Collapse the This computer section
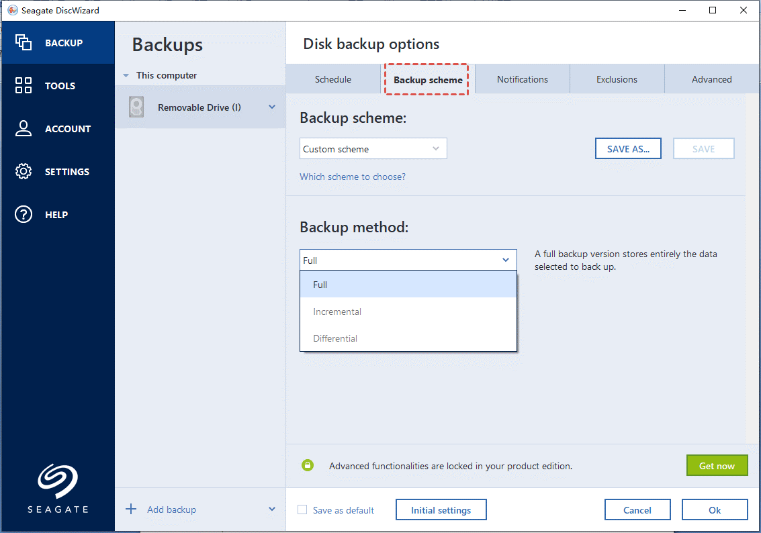 tap(126, 76)
